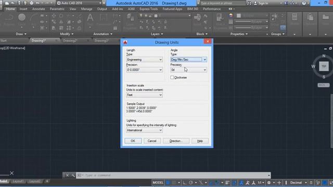
Task: Click the Customization icon in command line
Action: 73,176
